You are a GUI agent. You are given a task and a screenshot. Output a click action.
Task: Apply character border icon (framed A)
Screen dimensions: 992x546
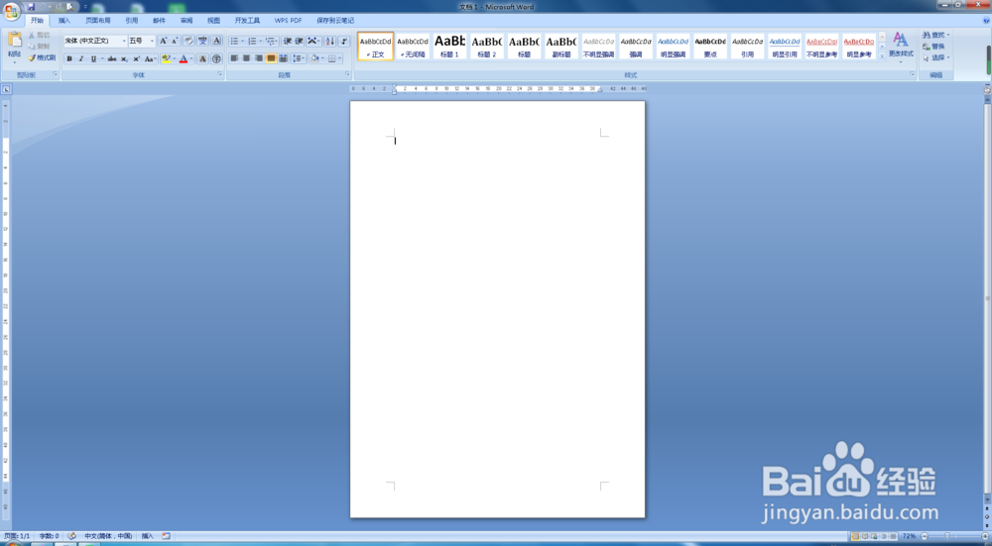[x=216, y=41]
